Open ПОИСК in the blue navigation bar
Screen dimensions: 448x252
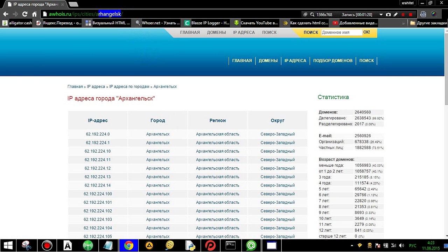click(x=366, y=61)
